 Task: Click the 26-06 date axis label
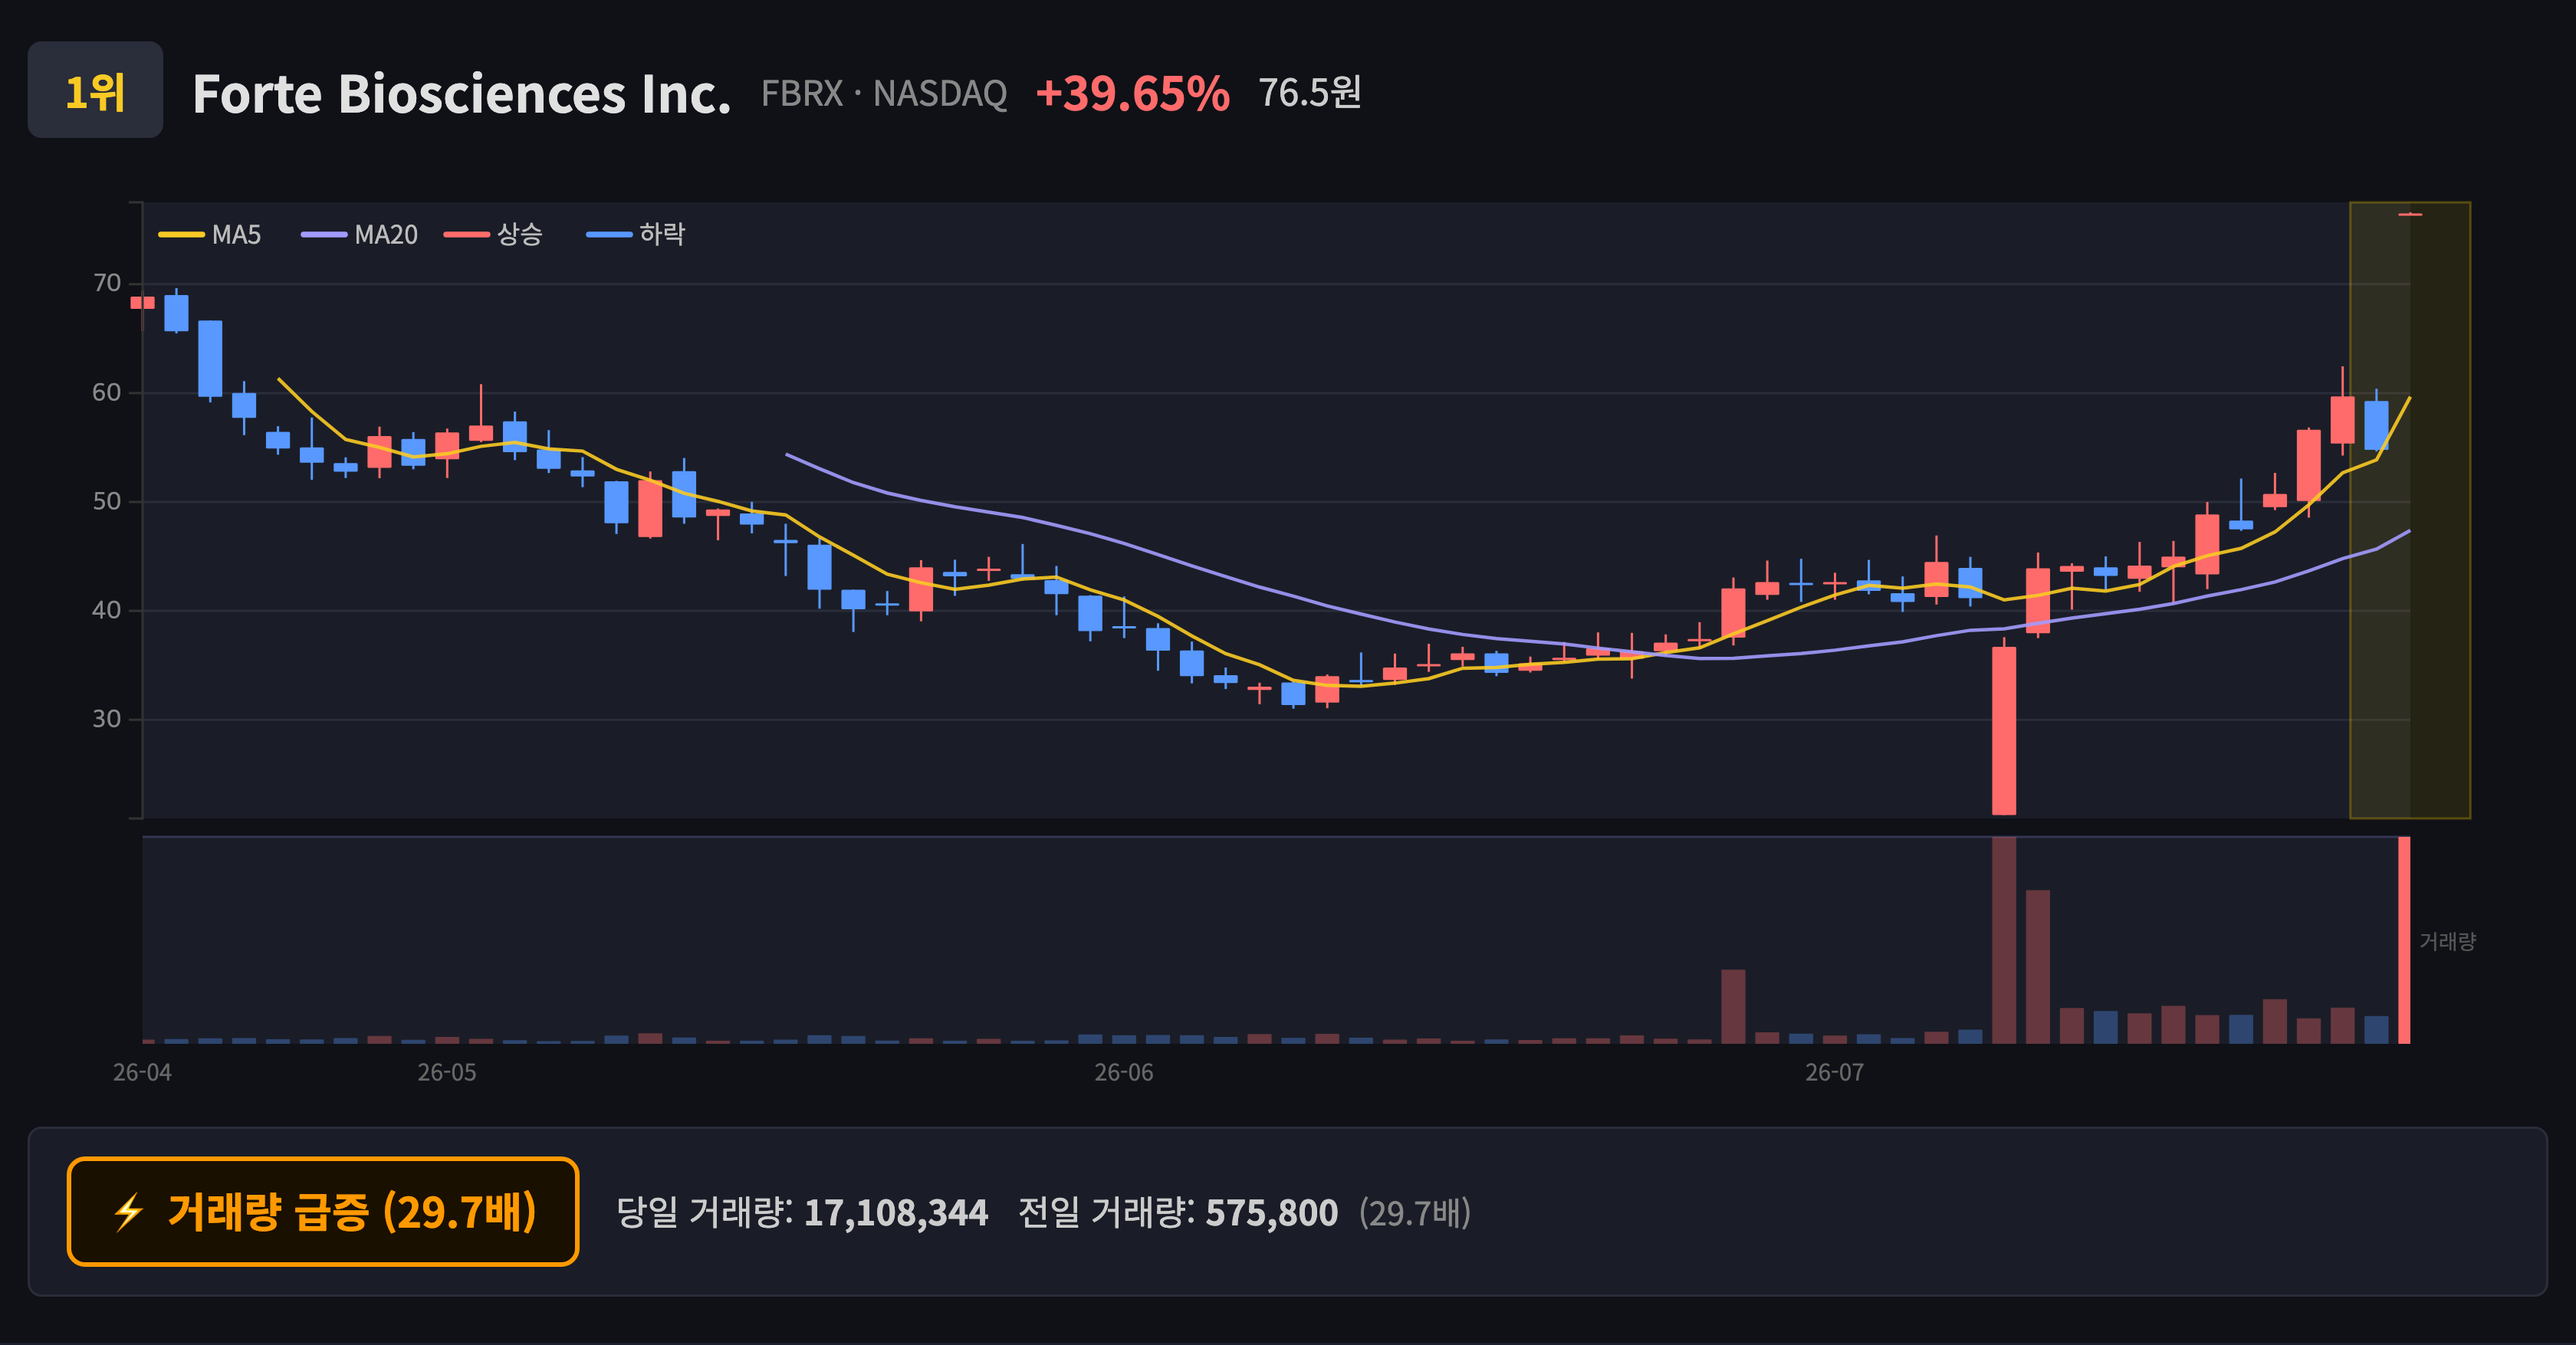1124,1072
